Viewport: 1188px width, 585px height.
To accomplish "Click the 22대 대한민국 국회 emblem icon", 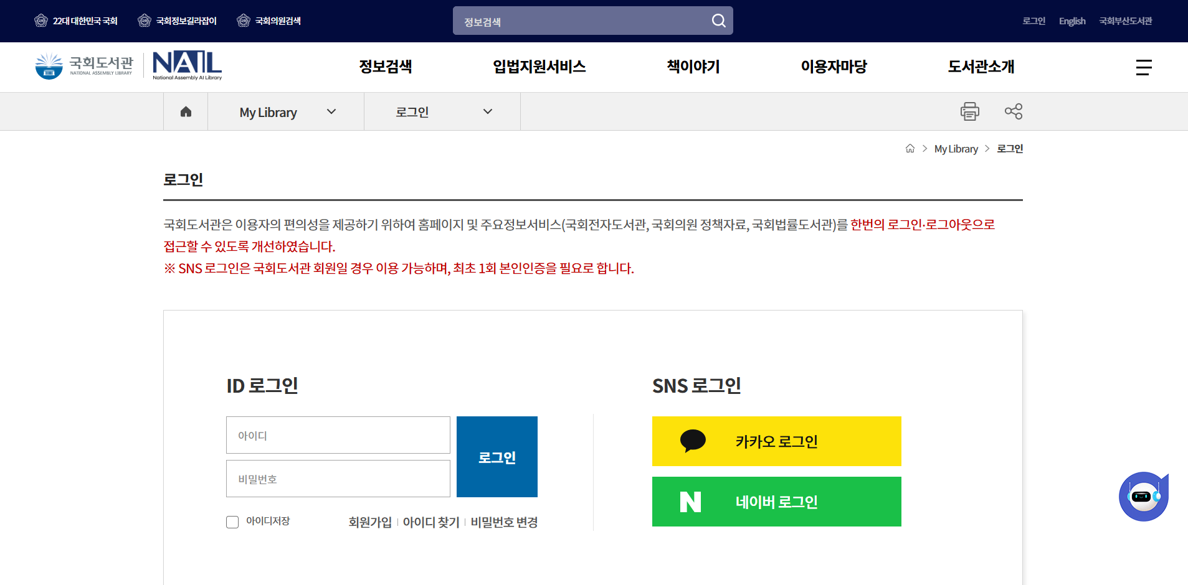I will (x=41, y=20).
